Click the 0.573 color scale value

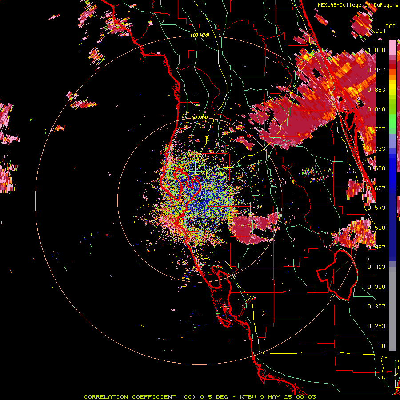[x=376, y=208]
